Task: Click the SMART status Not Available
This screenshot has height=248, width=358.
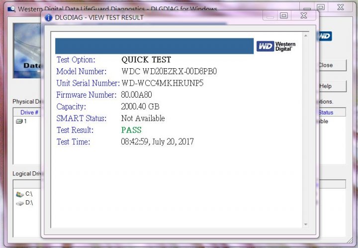Action: click(143, 118)
